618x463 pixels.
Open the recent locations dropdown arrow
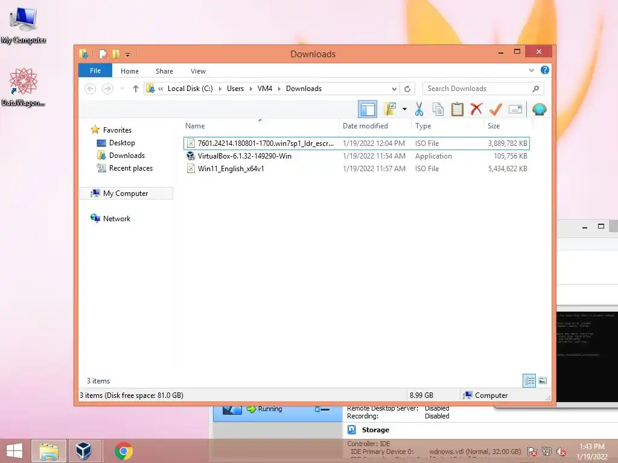coord(122,89)
